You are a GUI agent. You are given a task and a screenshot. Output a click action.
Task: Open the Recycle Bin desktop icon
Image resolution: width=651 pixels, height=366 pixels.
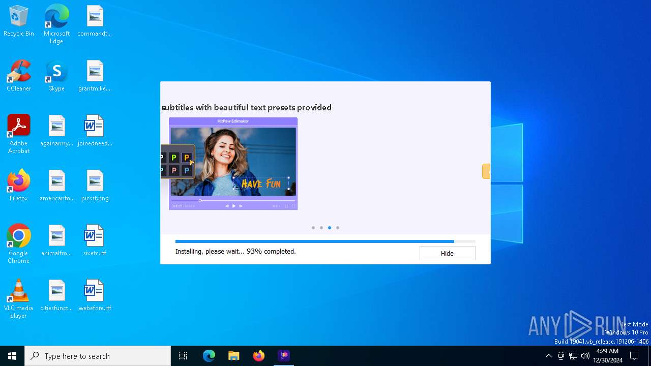point(19,21)
